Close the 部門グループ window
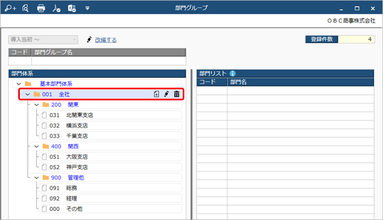Screen dimensions: 383x220 click(373, 8)
